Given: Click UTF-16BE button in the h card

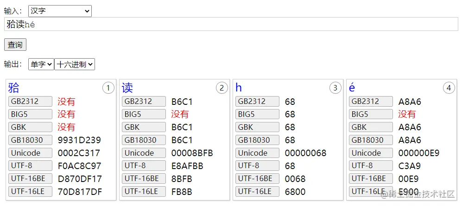Looking at the screenshot, I should pyautogui.click(x=257, y=179).
